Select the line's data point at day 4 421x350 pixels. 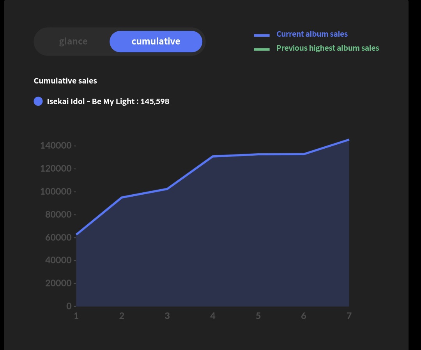tap(212, 156)
